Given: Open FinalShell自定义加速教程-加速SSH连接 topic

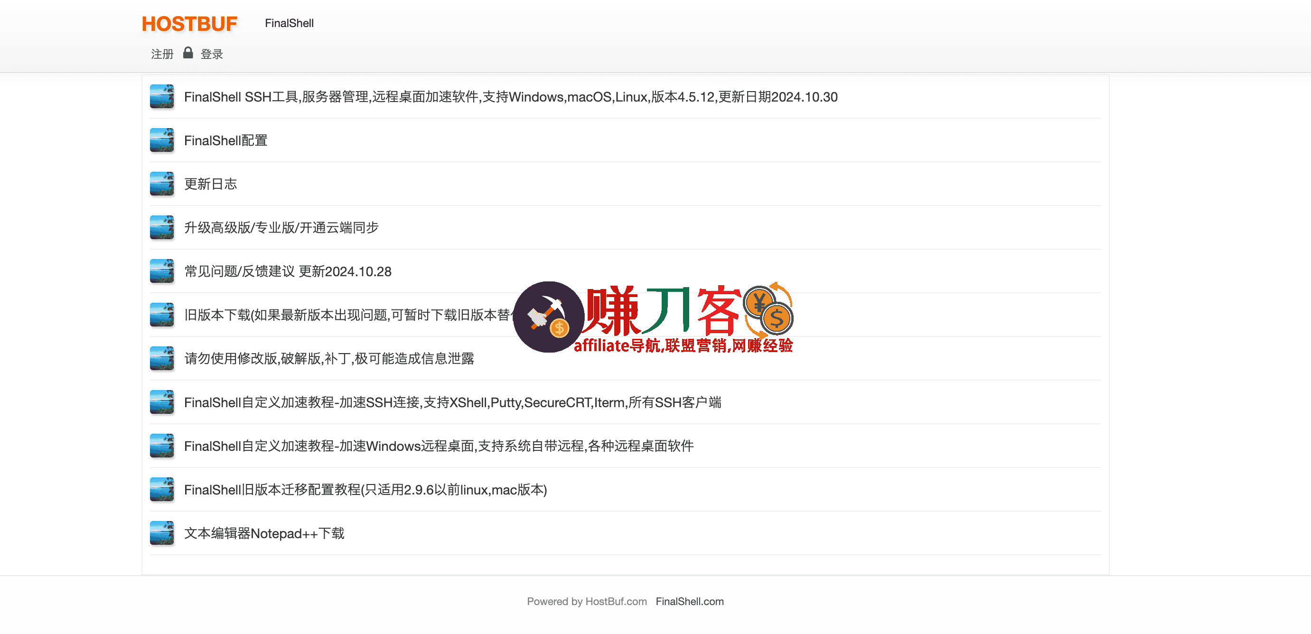Looking at the screenshot, I should 453,402.
